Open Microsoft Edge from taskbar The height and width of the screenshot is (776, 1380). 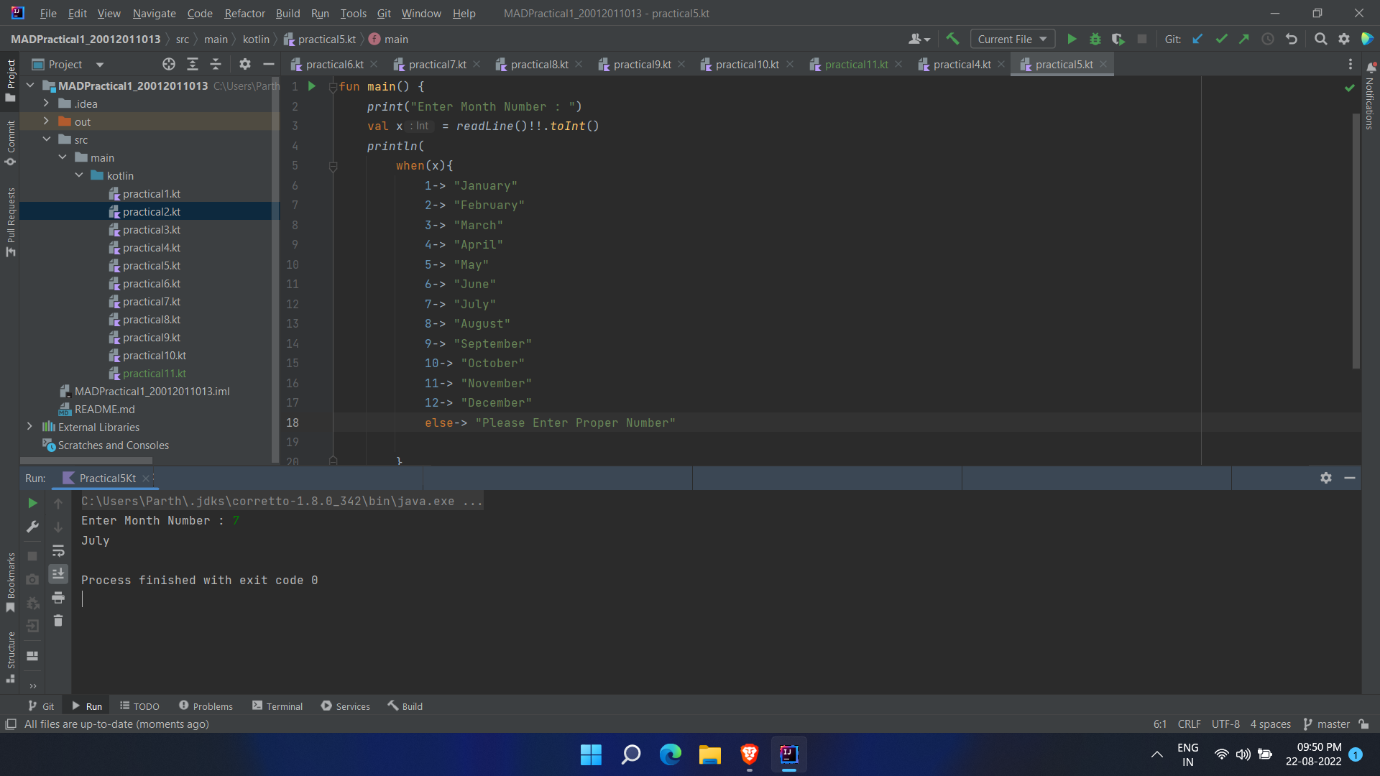tap(671, 754)
